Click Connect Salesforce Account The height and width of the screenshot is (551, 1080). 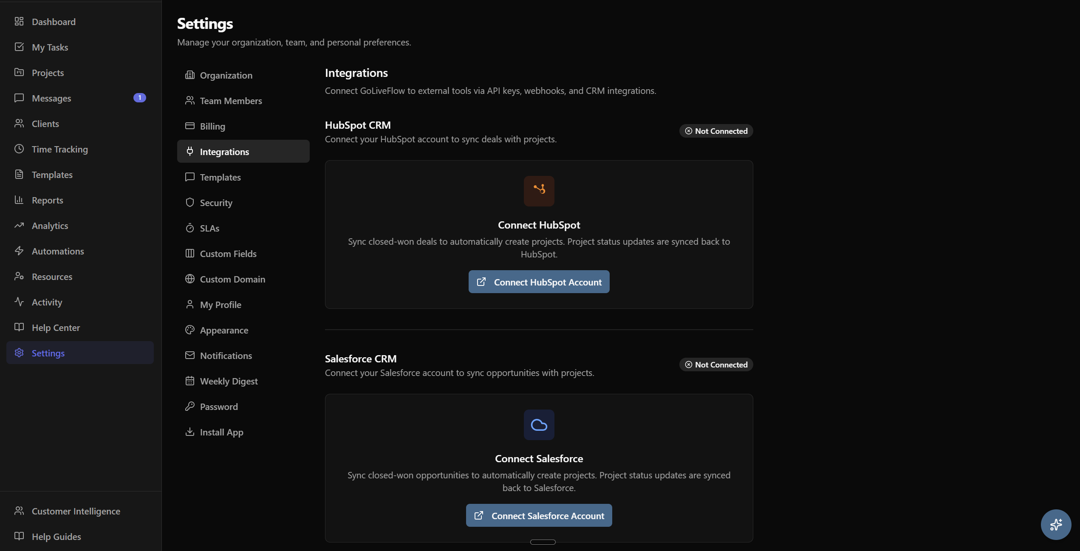click(539, 515)
